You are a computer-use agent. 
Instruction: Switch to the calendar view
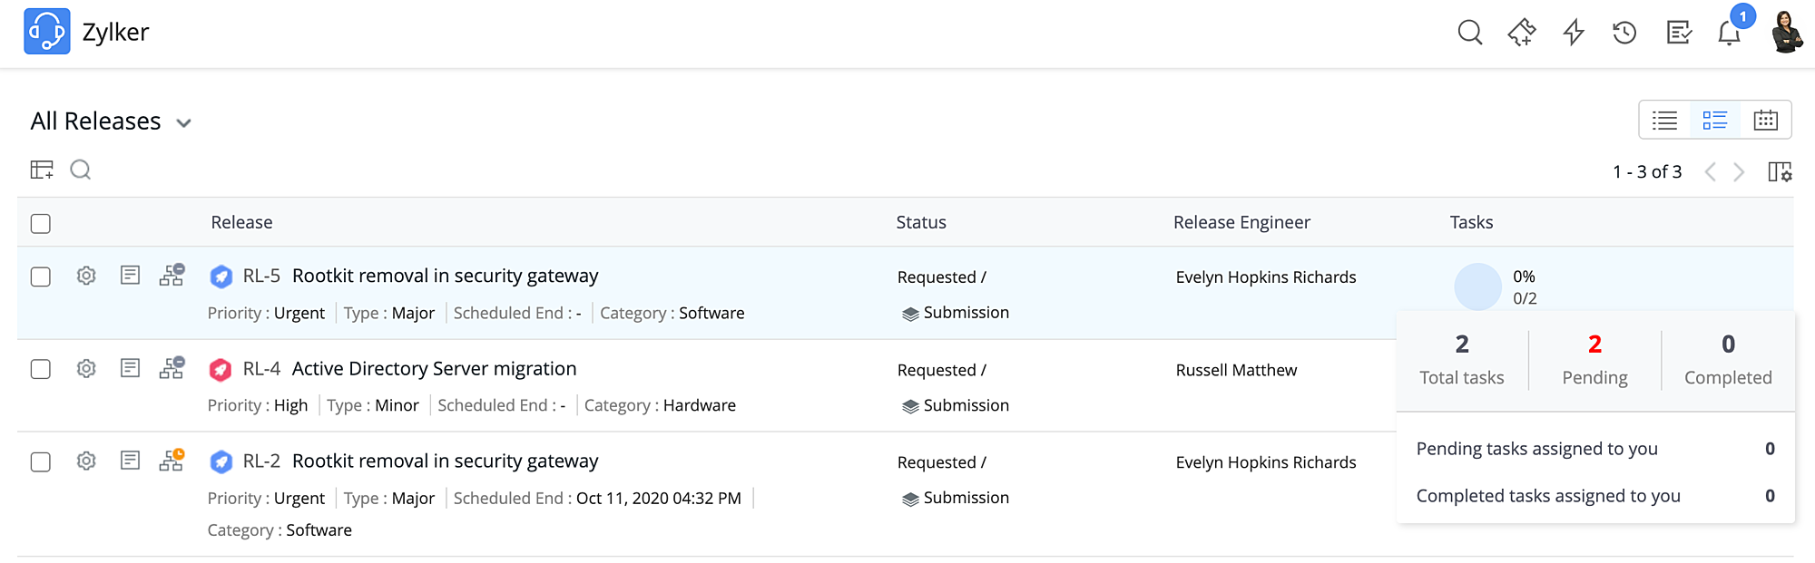click(1765, 120)
